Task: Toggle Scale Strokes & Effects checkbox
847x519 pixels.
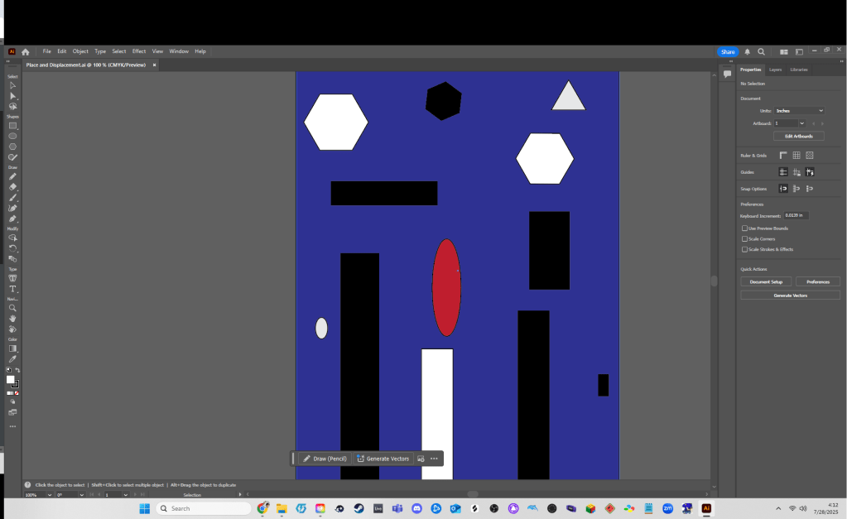Action: (x=744, y=249)
